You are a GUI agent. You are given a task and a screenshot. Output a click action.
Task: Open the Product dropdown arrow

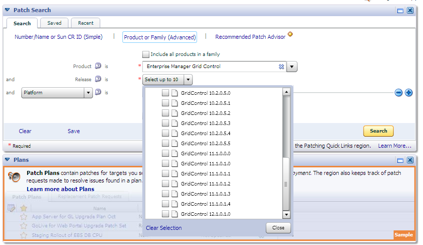tap(292, 67)
